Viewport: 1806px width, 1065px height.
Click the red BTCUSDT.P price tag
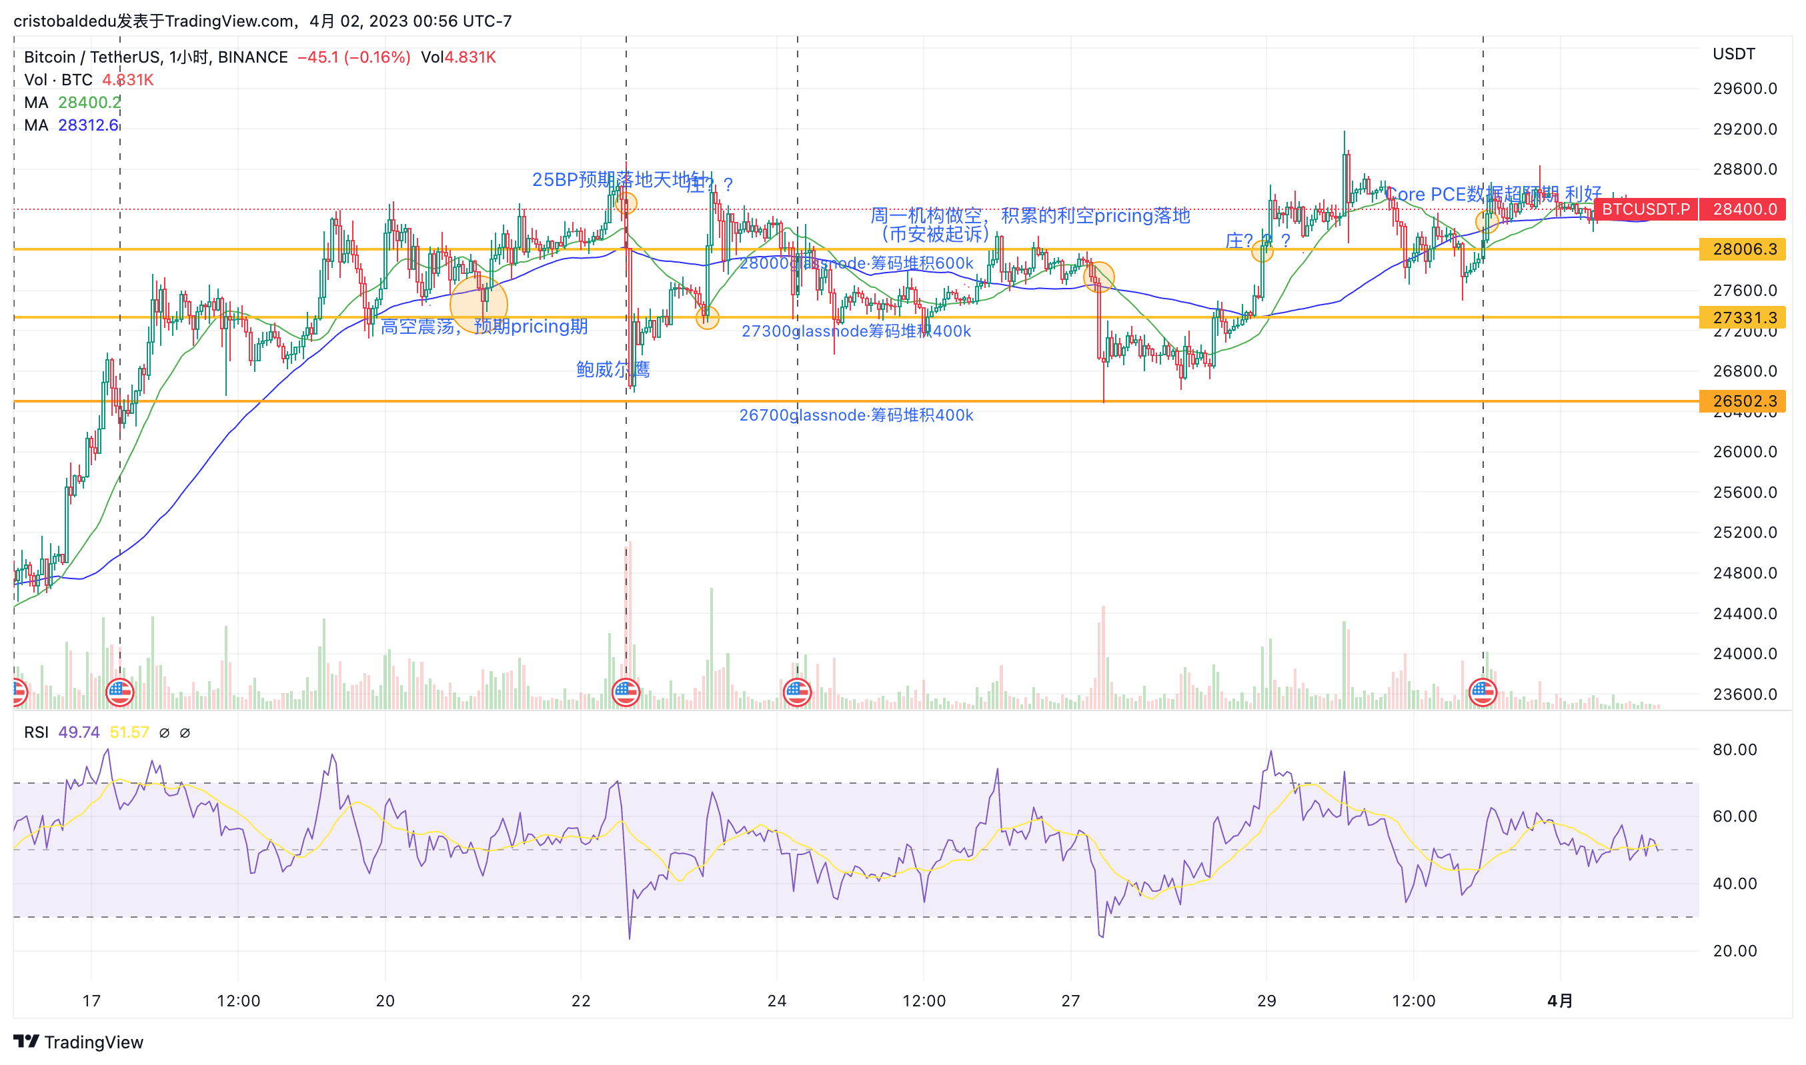1645,209
